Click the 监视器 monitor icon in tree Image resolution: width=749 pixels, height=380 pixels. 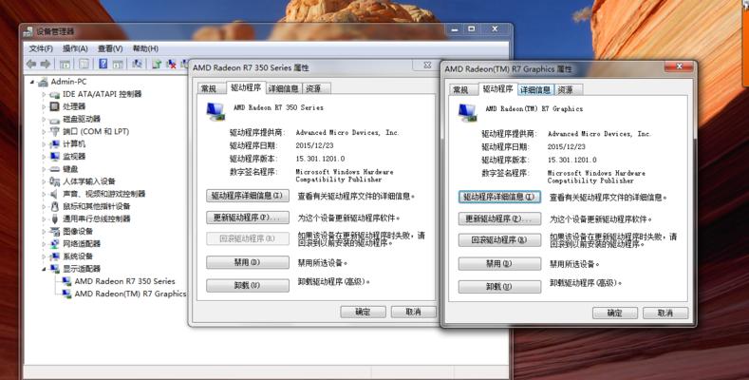coord(54,157)
